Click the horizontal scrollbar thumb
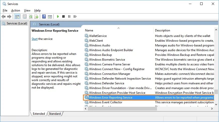Viewport: 219px width, 122px height. (x=122, y=109)
